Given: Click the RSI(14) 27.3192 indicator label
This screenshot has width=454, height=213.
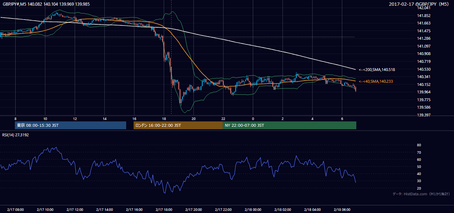Looking at the screenshot, I should [16, 135].
